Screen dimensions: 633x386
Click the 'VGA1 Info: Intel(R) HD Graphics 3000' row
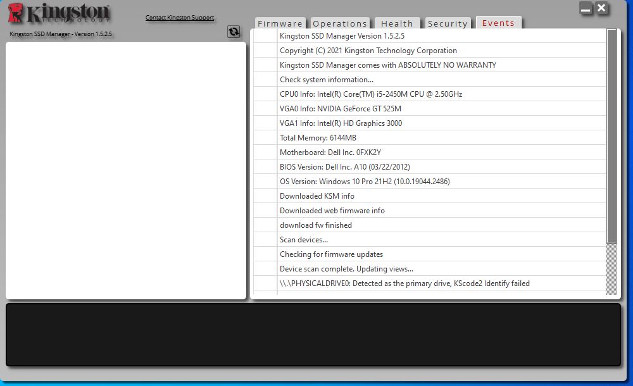coord(430,123)
